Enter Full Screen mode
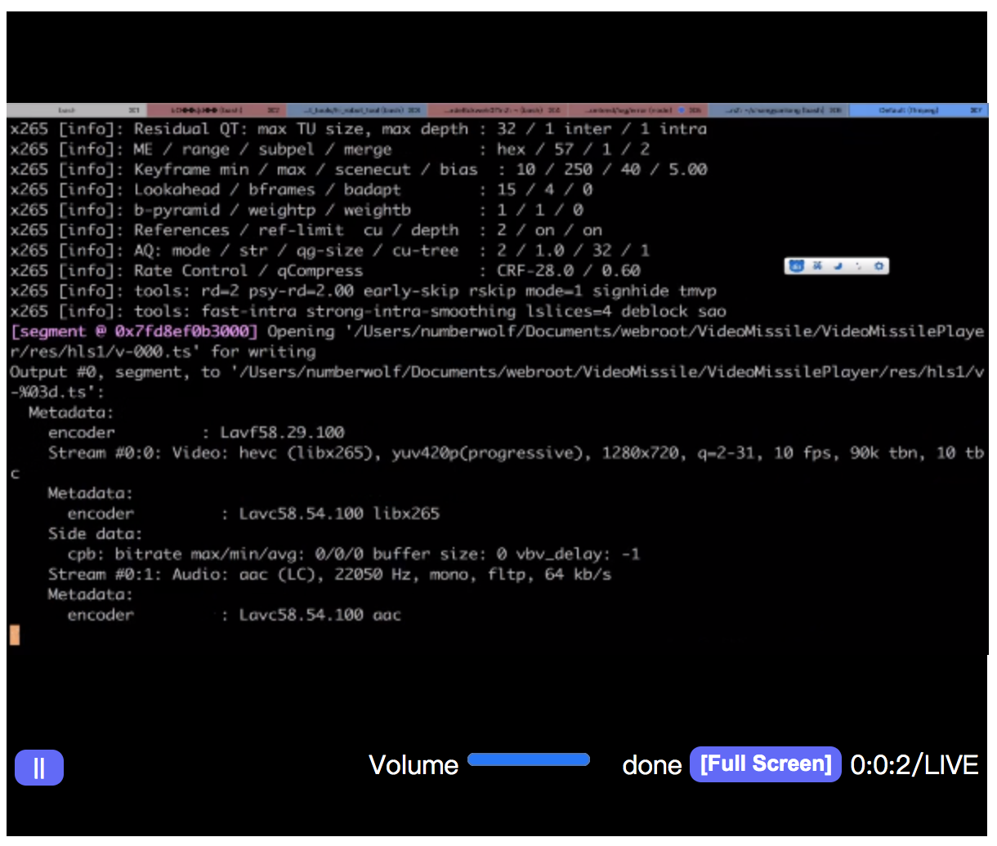997x846 pixels. click(765, 764)
